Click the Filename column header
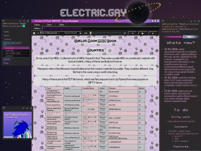The height and width of the screenshot is (151, 201). point(123,88)
